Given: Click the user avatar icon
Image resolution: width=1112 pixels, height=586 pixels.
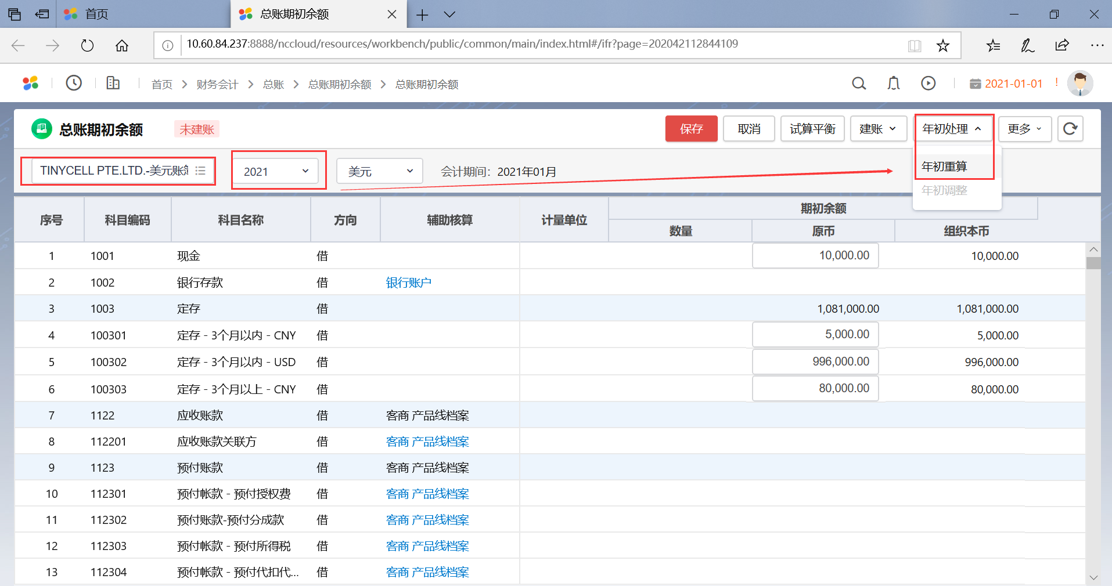Looking at the screenshot, I should click(x=1080, y=84).
